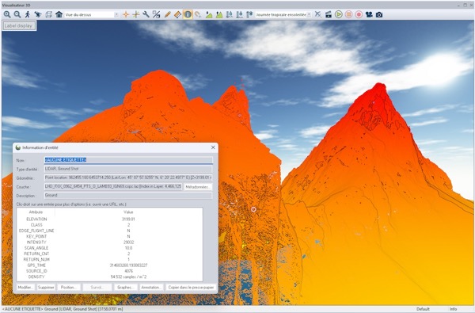Select the ELEVATION attribute row
The image size is (475, 313).
click(110, 219)
